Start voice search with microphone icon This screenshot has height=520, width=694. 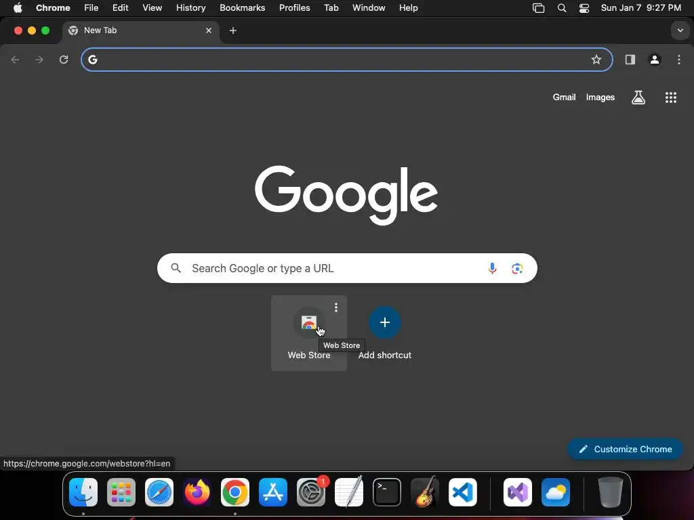[x=492, y=268]
